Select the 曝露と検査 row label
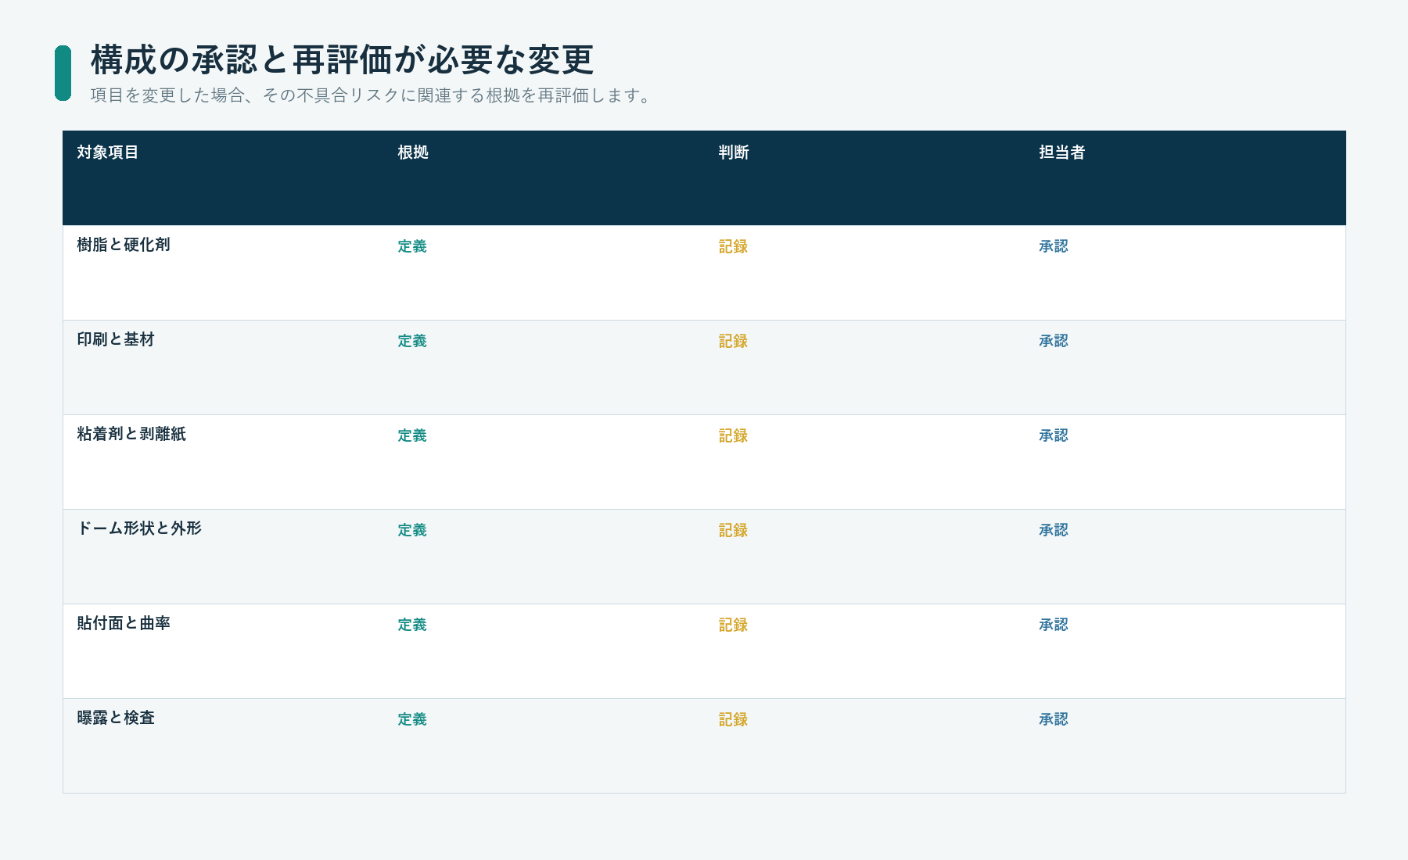1408x860 pixels. (116, 718)
